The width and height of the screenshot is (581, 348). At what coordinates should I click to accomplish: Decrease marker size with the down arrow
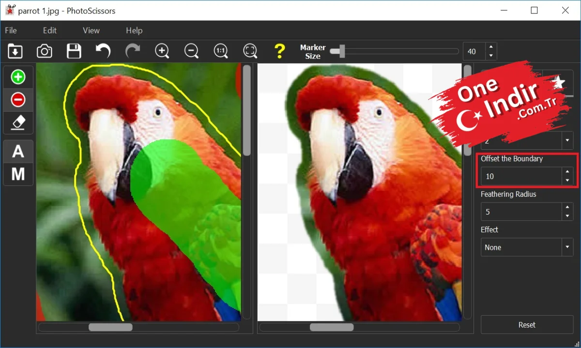[491, 56]
